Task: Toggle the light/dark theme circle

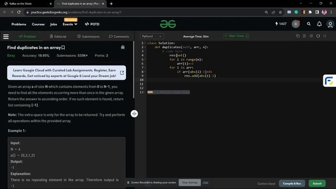Action: [296, 24]
